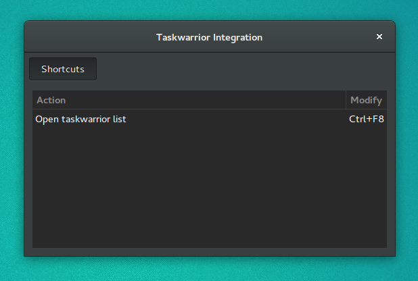Close the Taskwarrior Integration dialog
Screen dimensions: 418x281
(379, 36)
